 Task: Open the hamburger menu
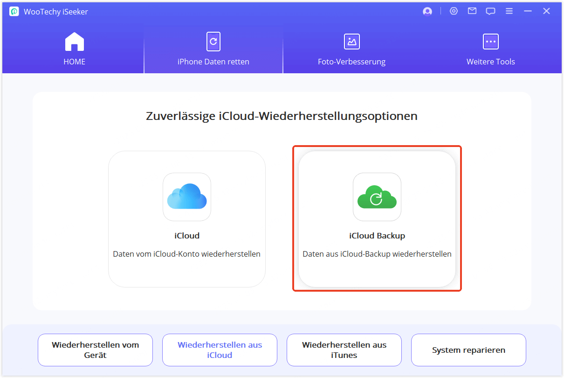point(509,11)
